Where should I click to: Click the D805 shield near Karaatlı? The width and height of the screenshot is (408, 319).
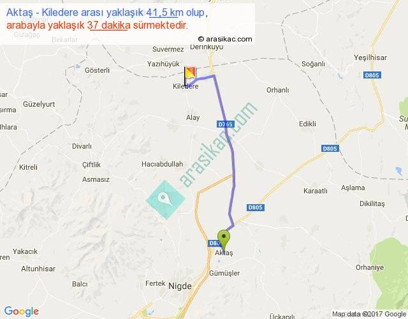click(255, 207)
